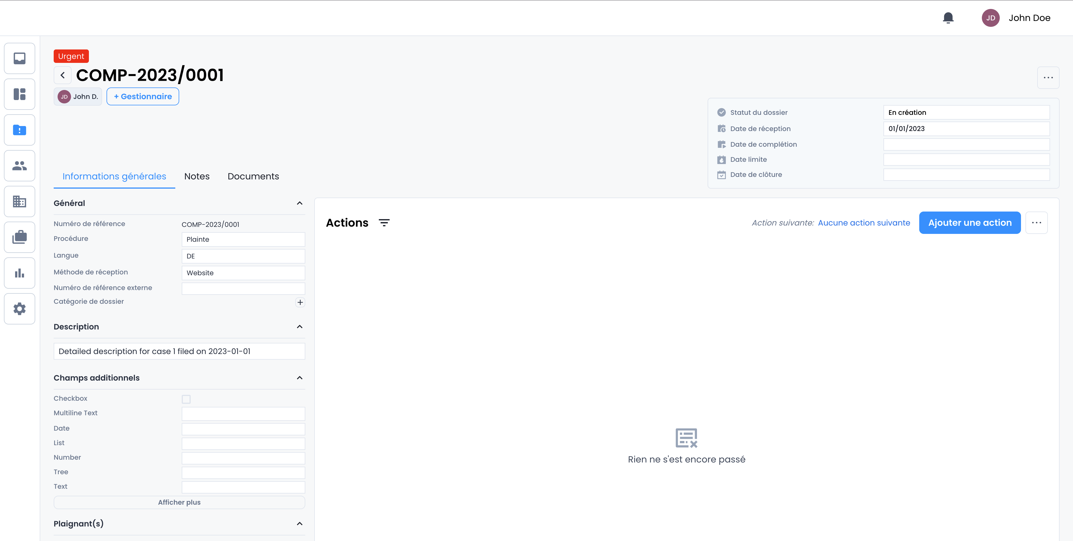
Task: Click the contacts people sidebar icon
Action: [x=20, y=166]
